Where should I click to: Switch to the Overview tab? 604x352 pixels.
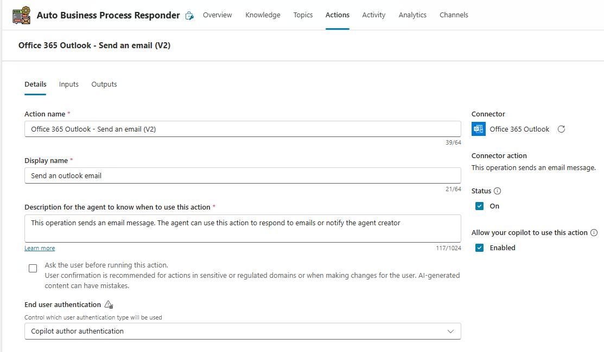[x=217, y=15]
